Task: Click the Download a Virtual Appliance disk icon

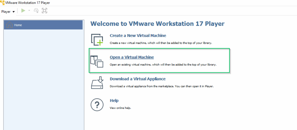Action: [97, 83]
